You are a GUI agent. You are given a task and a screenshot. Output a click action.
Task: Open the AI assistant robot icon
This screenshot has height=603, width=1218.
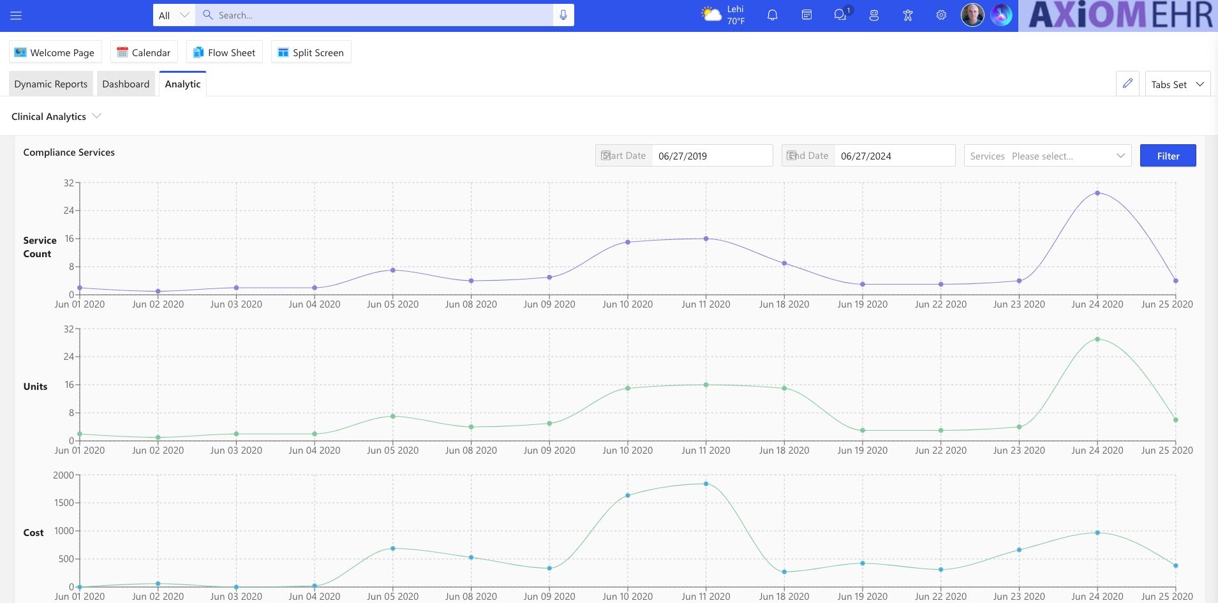874,15
